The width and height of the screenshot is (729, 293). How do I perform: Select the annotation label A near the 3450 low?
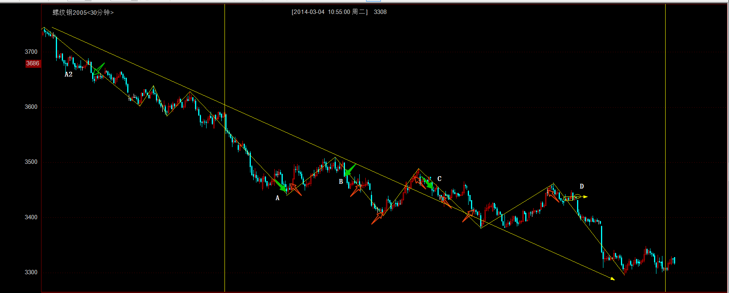278,198
